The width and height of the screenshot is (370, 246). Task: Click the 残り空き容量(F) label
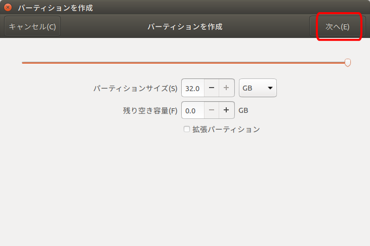(150, 110)
